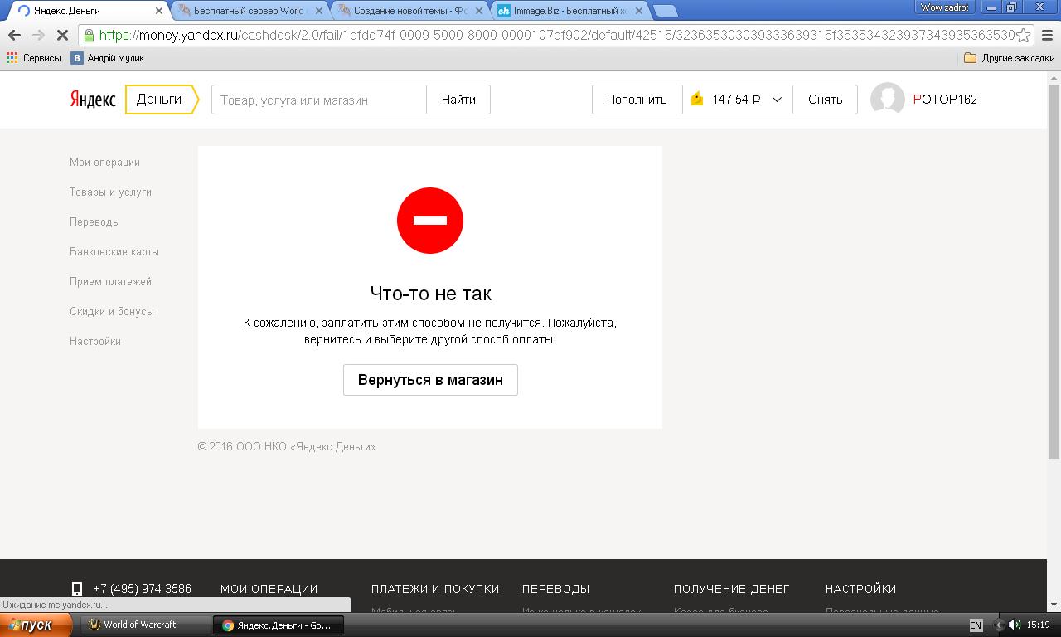Screen dimensions: 1061x637
Task: Open footer ПЛАТЕЖИ И ПОКУПКИ heading
Action: point(435,589)
